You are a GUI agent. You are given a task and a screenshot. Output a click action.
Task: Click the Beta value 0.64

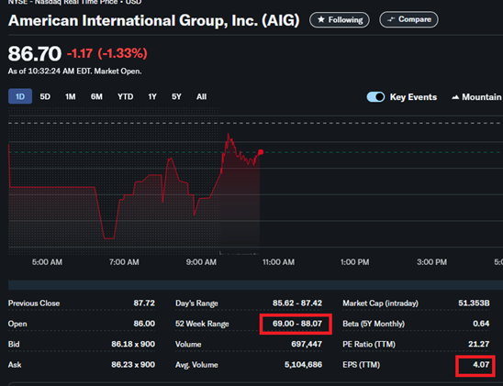point(481,324)
